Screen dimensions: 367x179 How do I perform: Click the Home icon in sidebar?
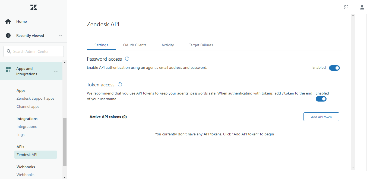pyautogui.click(x=8, y=21)
